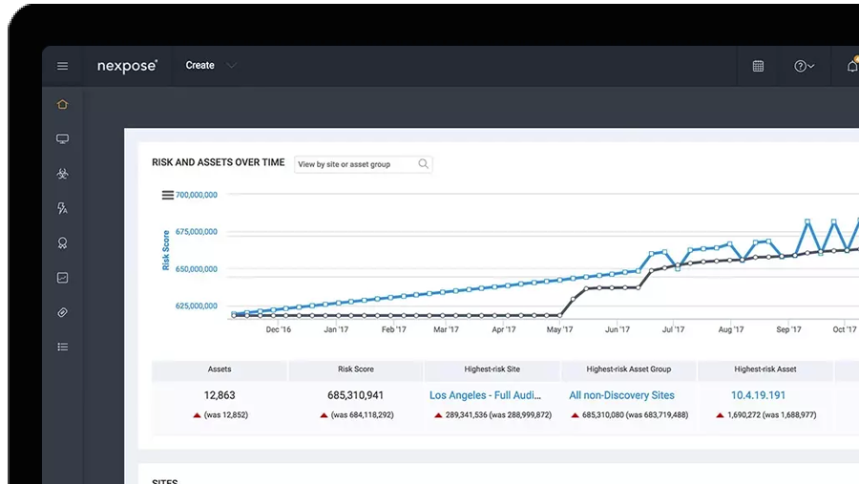Open the Tickets tag icon
Screen dimensions: 859x484
[62, 312]
